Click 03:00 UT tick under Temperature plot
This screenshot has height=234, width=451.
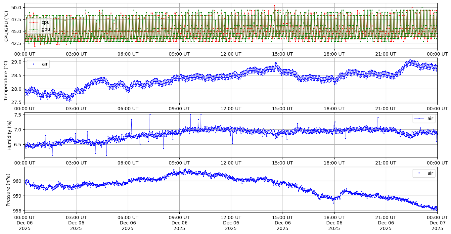tap(76, 108)
